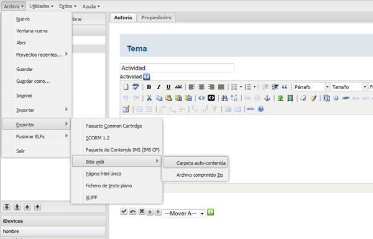This screenshot has width=373, height=239.
Task: Open the Párrafo format dropdown
Action: (311, 87)
